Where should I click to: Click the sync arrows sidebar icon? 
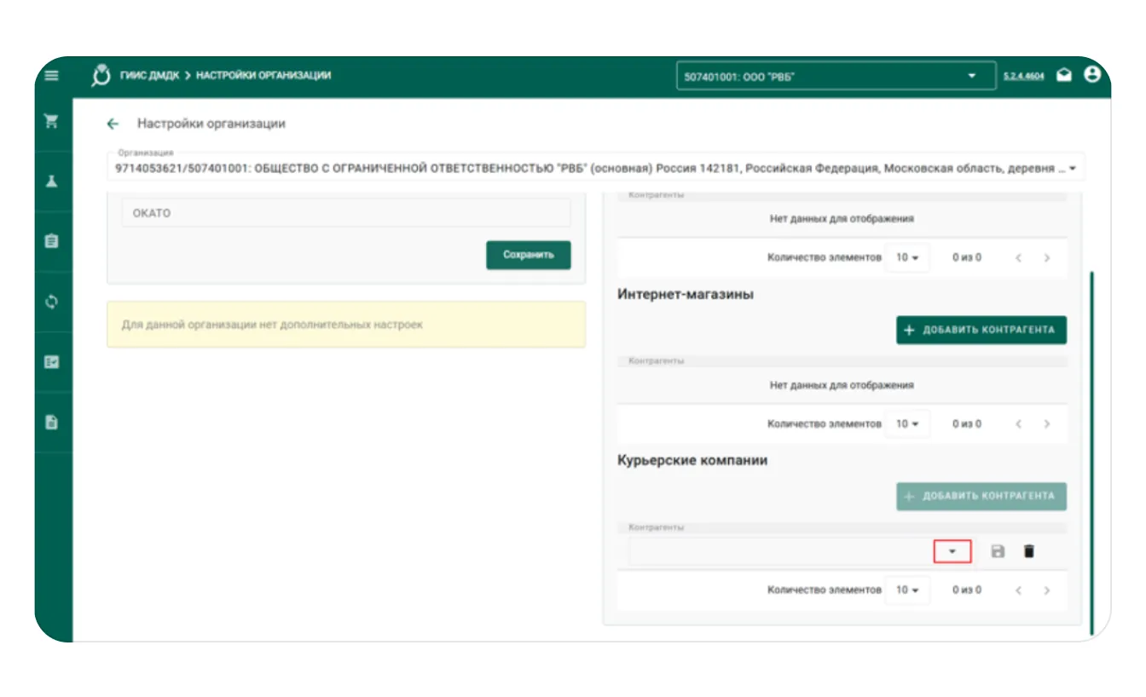pos(52,302)
